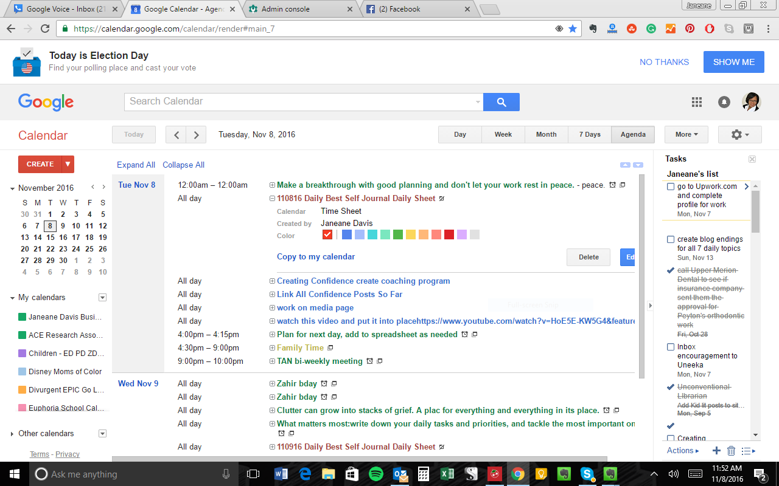Open the tasks Actions menu
Viewport: 779px width, 486px height.
(x=683, y=451)
